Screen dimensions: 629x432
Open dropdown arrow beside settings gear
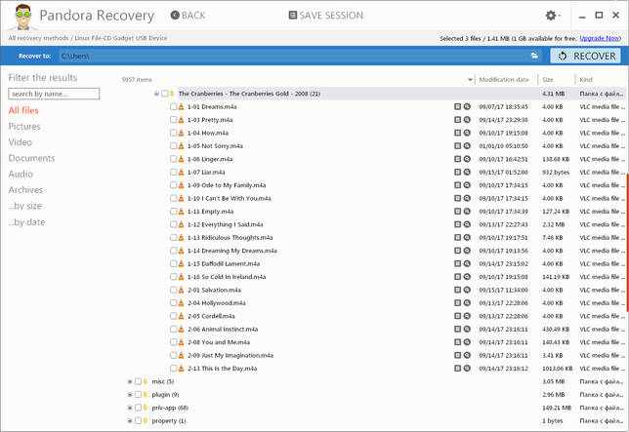pyautogui.click(x=560, y=16)
